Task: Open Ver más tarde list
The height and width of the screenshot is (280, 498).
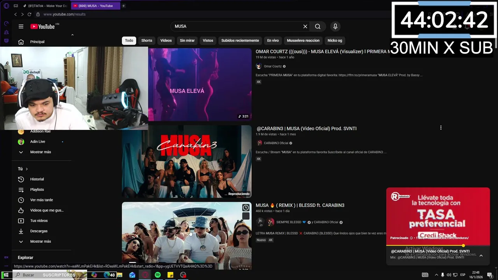Action: pyautogui.click(x=42, y=200)
